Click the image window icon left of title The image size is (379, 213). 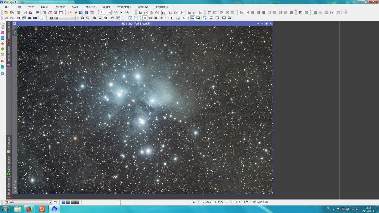(14, 24)
